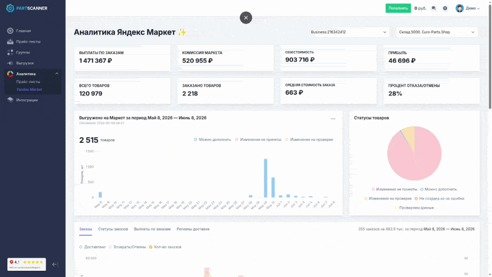Toggle Изменения не приняты legend in bar chart
Screen dimensions: 492x277
click(x=258, y=140)
